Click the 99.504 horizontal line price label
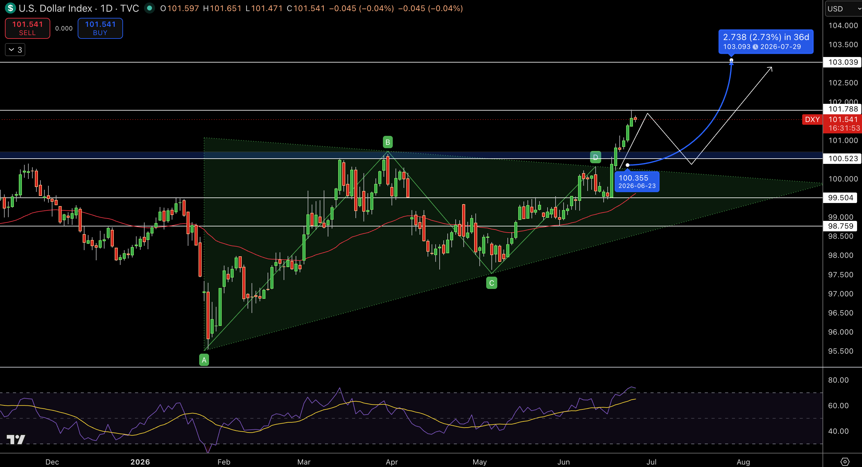Image resolution: width=862 pixels, height=467 pixels. (840, 197)
